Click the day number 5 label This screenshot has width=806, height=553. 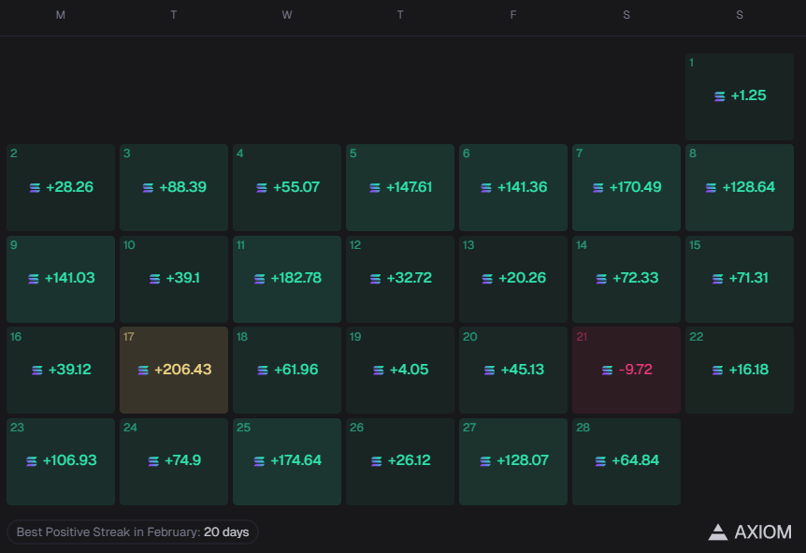[x=353, y=153]
